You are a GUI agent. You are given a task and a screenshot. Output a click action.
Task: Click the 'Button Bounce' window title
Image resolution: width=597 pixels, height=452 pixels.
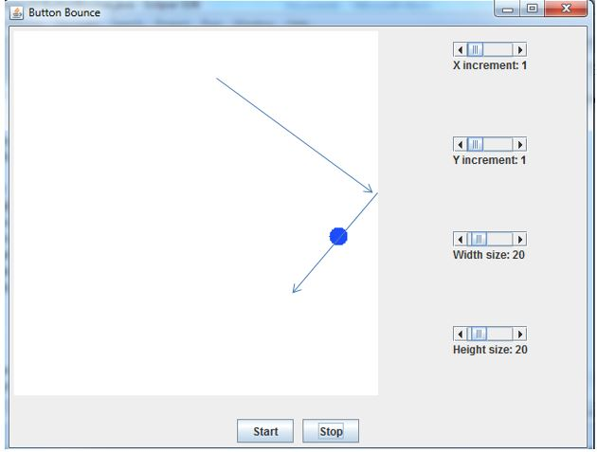click(64, 12)
